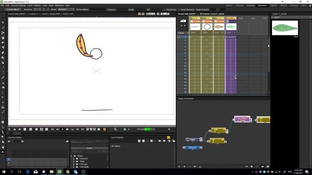Click next key arrow in Function Editor

click(22, 141)
